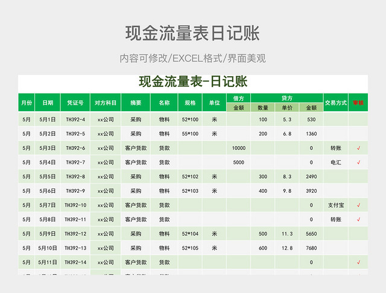Click the unit price 6.8
The height and width of the screenshot is (293, 386).
click(287, 134)
